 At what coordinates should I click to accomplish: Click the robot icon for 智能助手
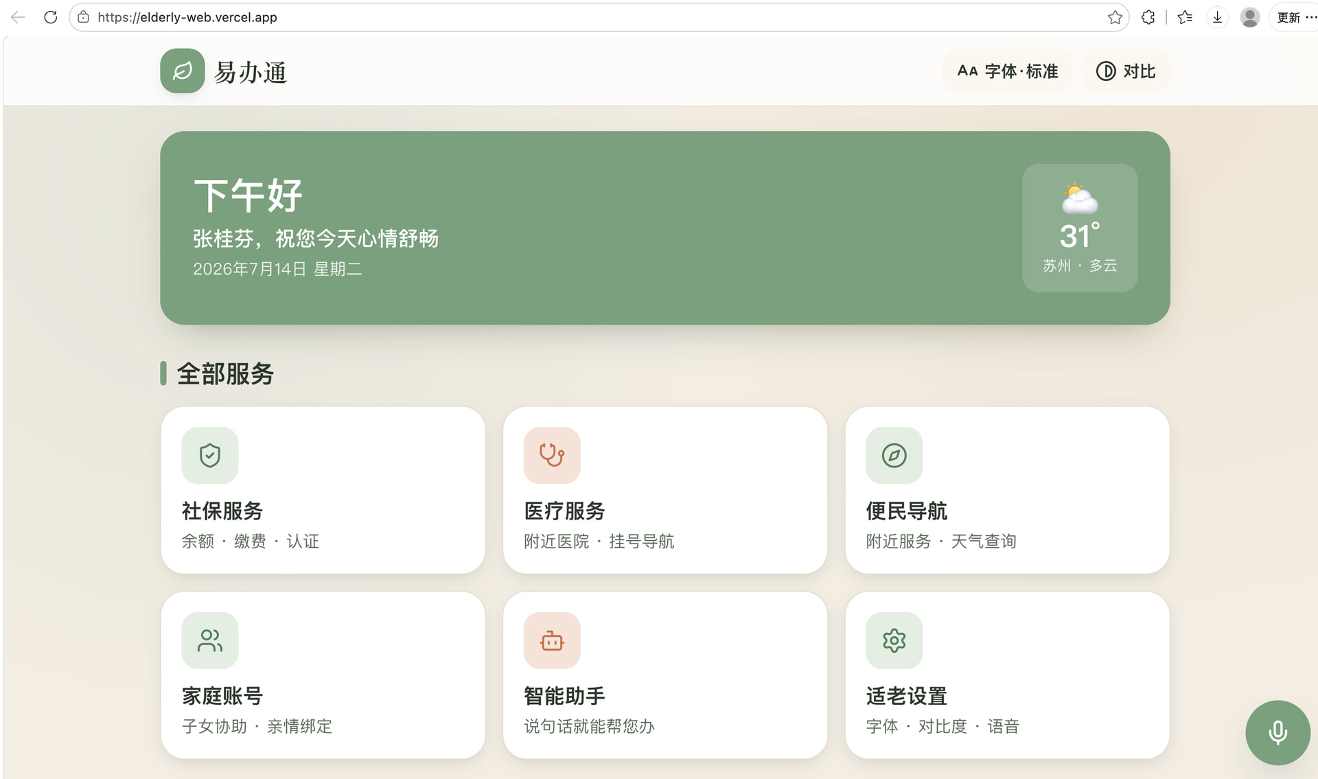pos(552,640)
